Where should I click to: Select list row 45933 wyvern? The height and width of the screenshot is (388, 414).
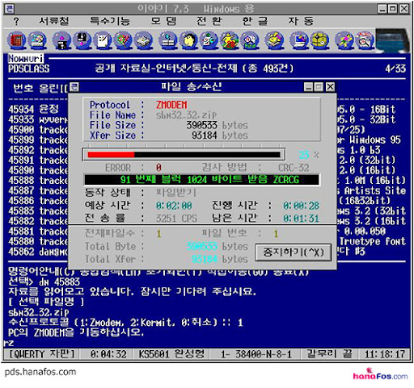[38, 119]
